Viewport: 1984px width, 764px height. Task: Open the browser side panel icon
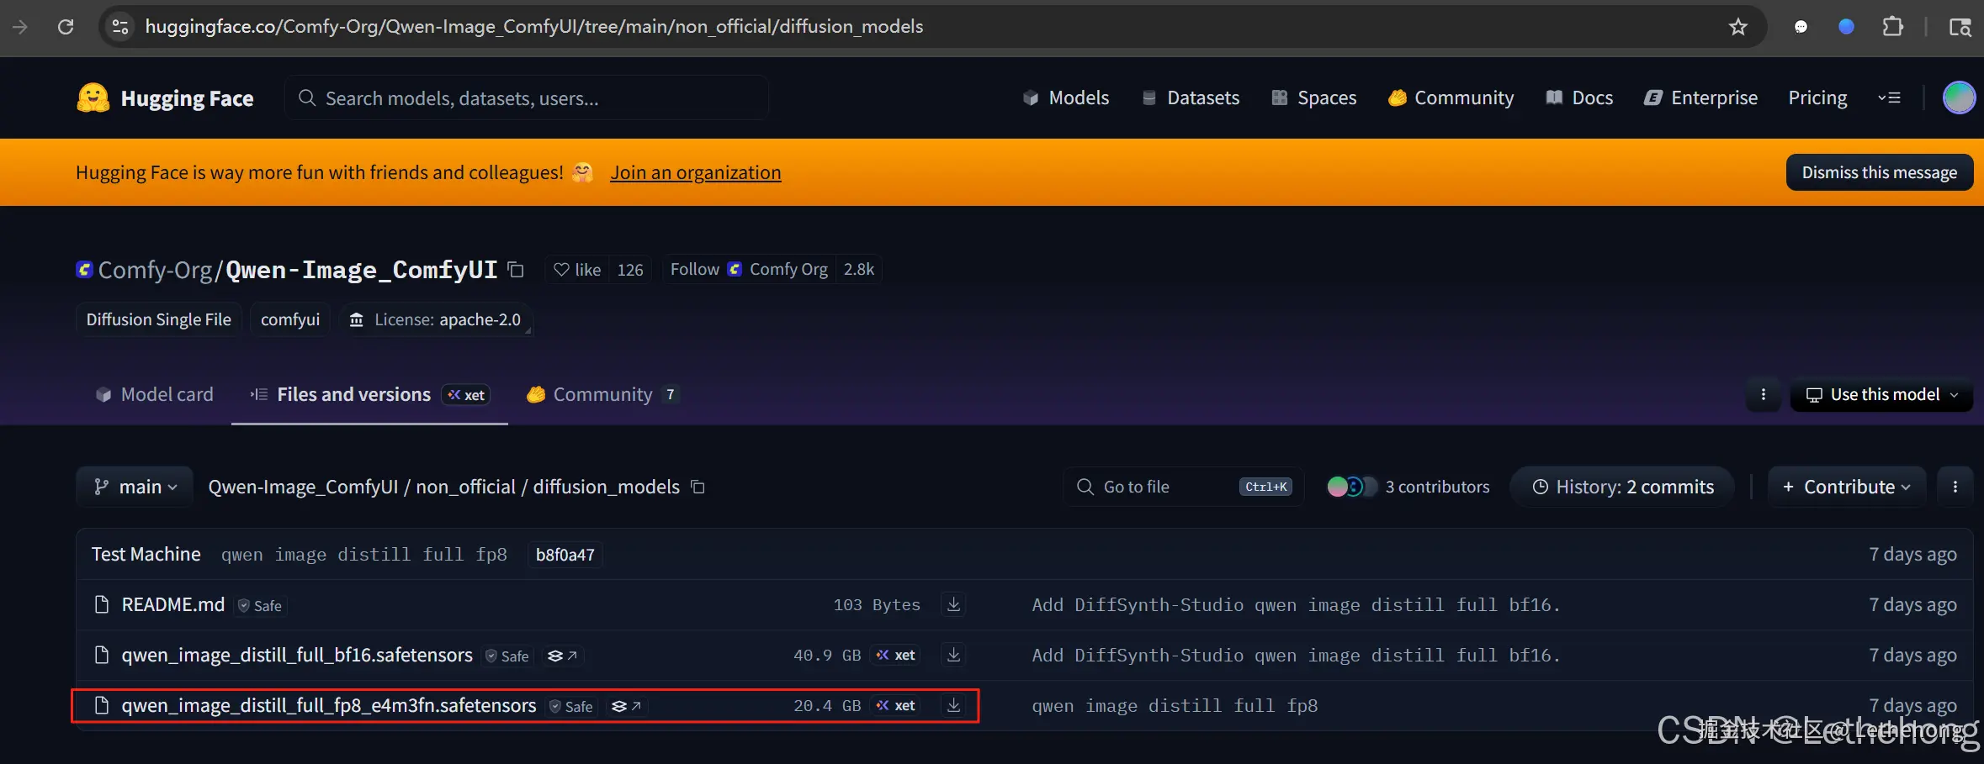1960,27
